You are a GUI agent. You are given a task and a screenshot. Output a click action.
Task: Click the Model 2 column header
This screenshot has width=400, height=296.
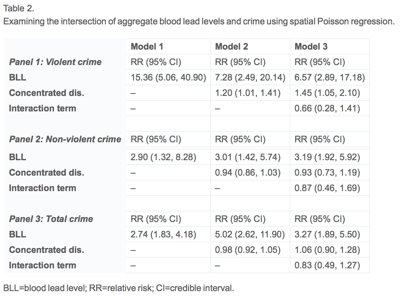pyautogui.click(x=231, y=46)
